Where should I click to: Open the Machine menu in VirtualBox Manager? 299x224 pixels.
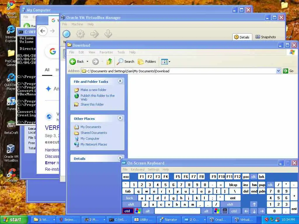pyautogui.click(x=77, y=24)
